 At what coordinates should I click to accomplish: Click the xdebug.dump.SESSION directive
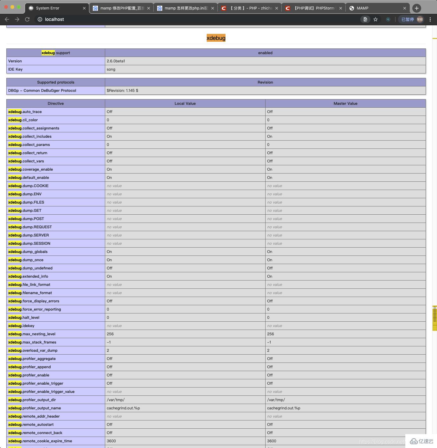(29, 243)
